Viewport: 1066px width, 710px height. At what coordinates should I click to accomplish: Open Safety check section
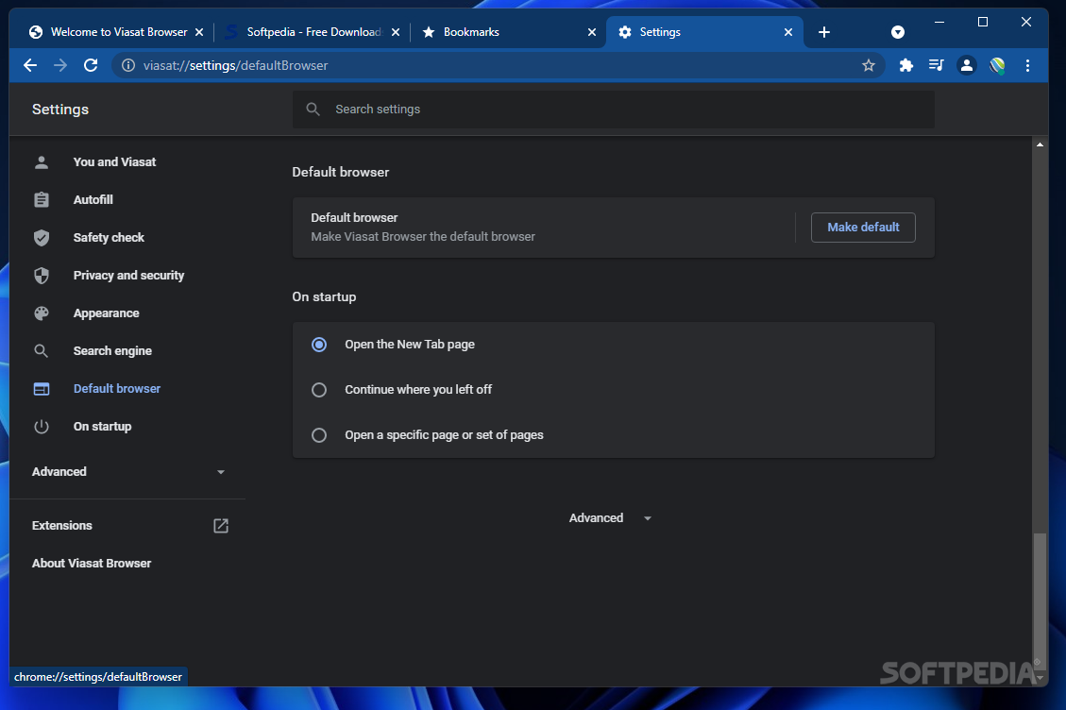[x=109, y=237]
